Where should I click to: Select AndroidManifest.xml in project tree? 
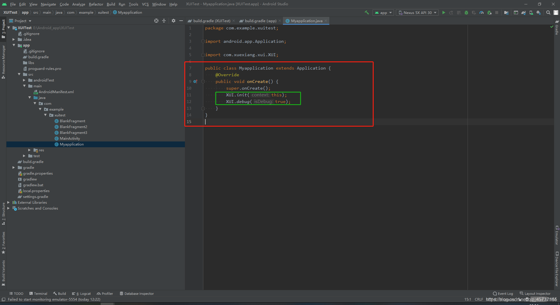point(56,92)
